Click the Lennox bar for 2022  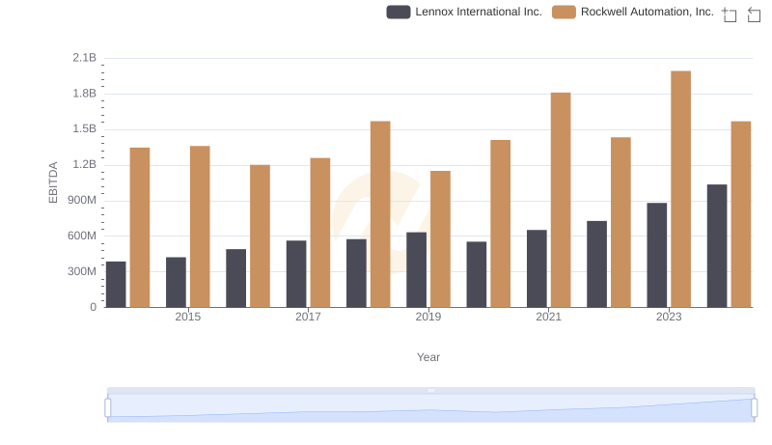pyautogui.click(x=596, y=264)
